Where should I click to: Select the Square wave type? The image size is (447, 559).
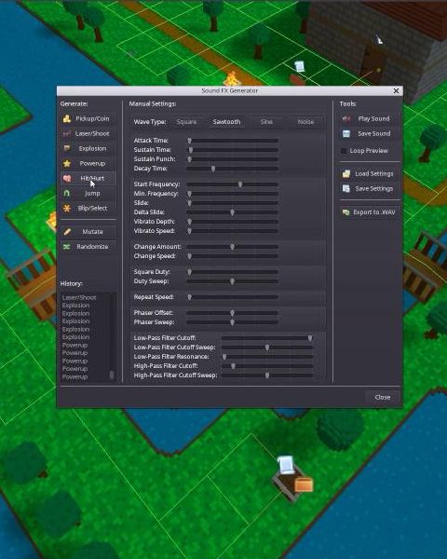pyautogui.click(x=186, y=122)
